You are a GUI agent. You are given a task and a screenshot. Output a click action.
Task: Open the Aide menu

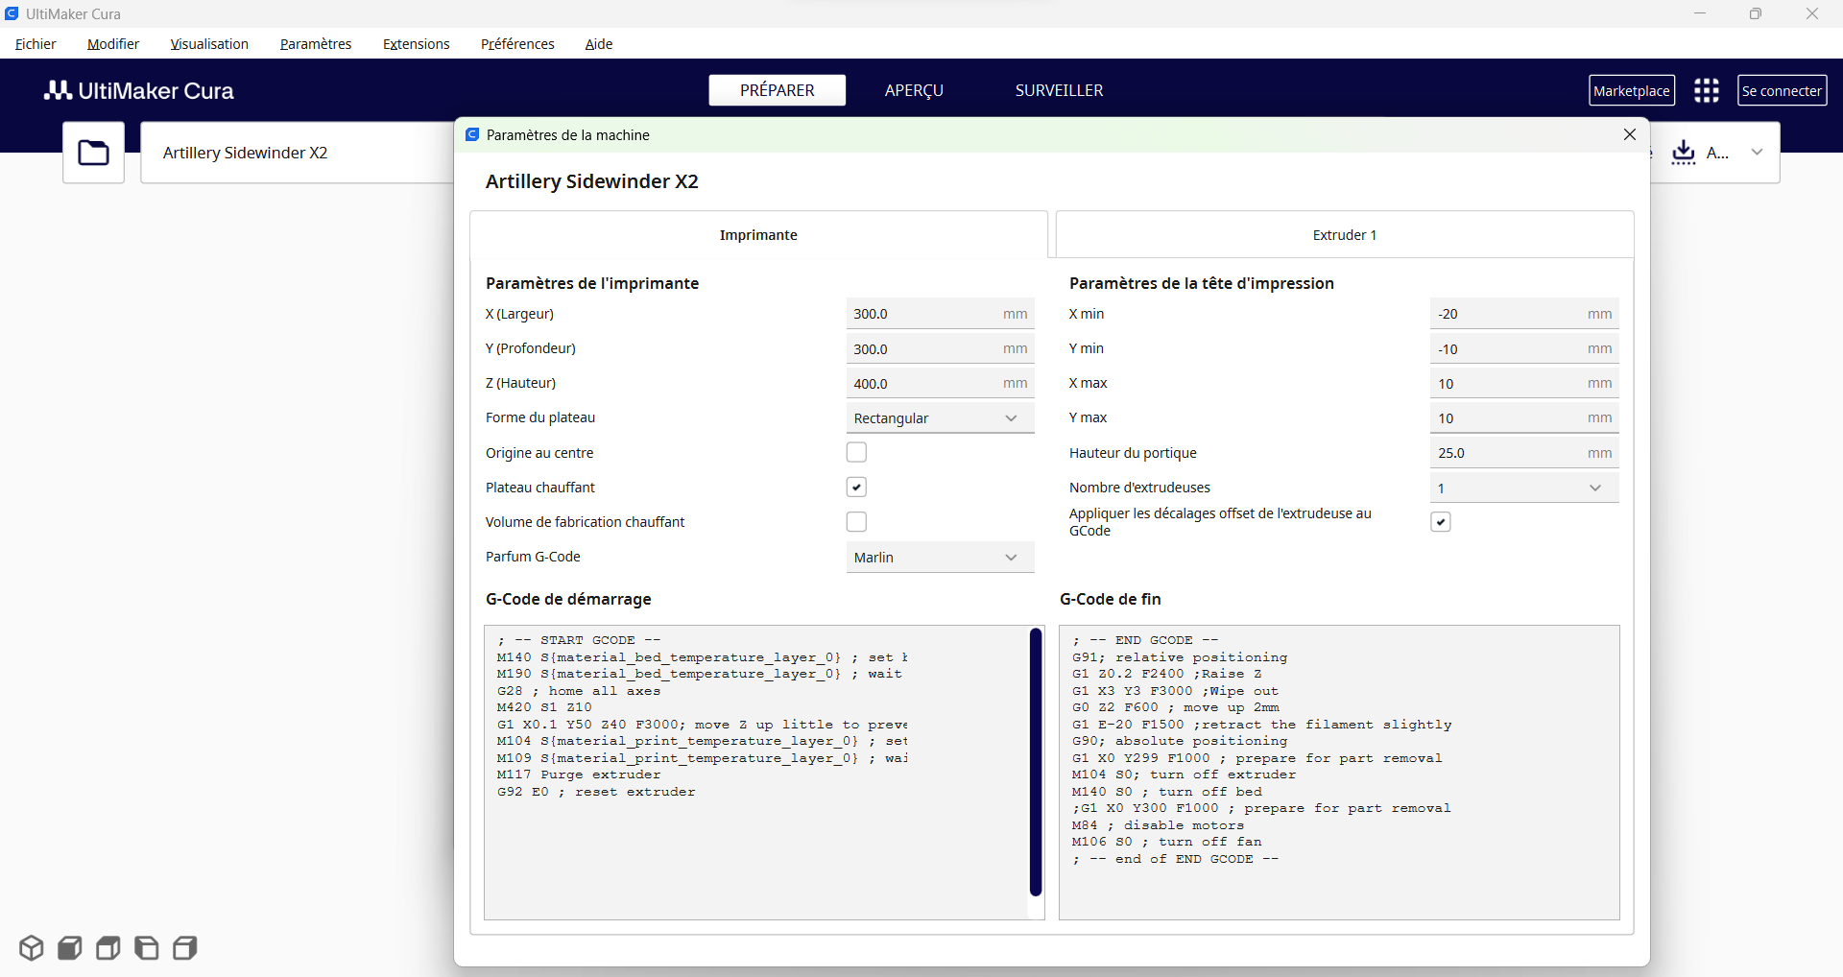coord(599,44)
